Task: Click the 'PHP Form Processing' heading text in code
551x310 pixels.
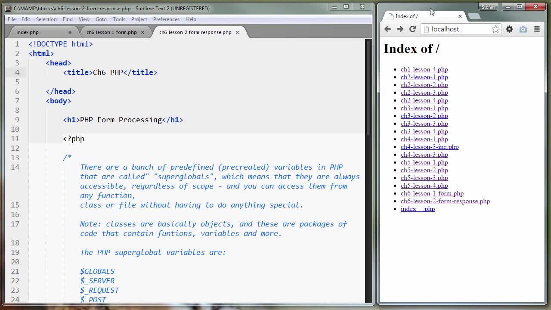Action: click(121, 120)
